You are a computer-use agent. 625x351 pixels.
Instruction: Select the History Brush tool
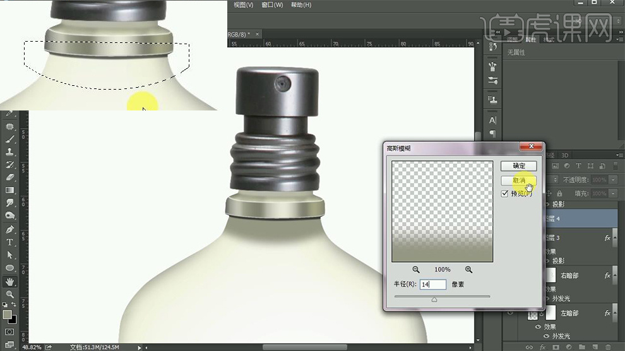pos(9,165)
